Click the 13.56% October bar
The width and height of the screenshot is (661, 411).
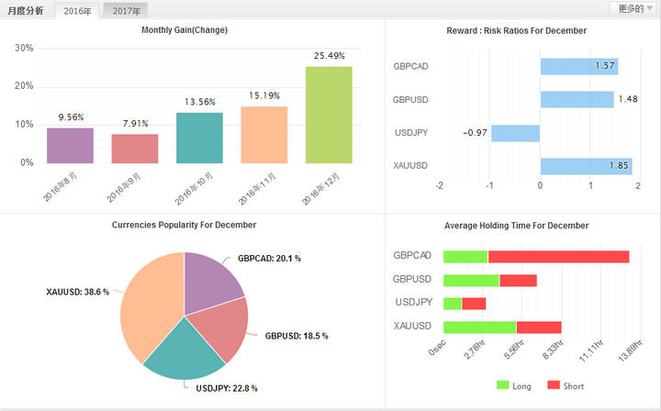tap(199, 139)
